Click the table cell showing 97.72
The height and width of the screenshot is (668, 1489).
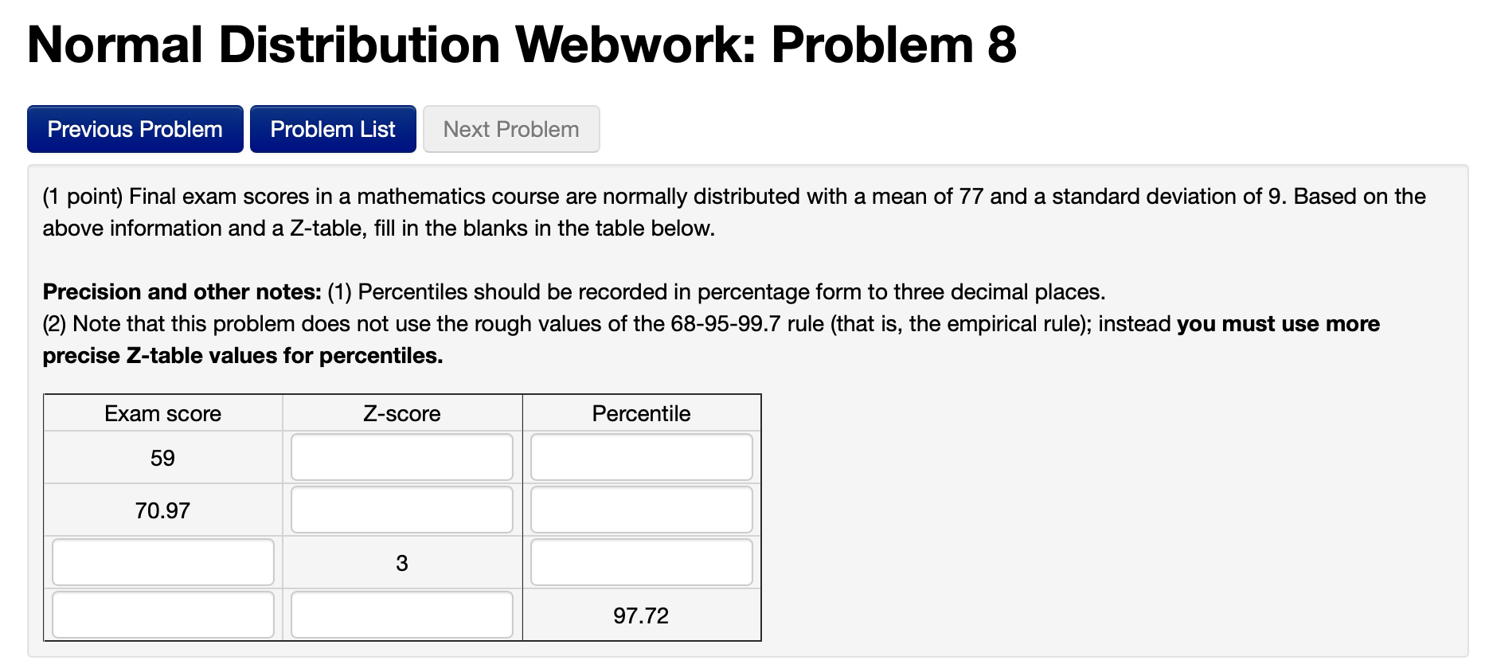pyautogui.click(x=641, y=614)
